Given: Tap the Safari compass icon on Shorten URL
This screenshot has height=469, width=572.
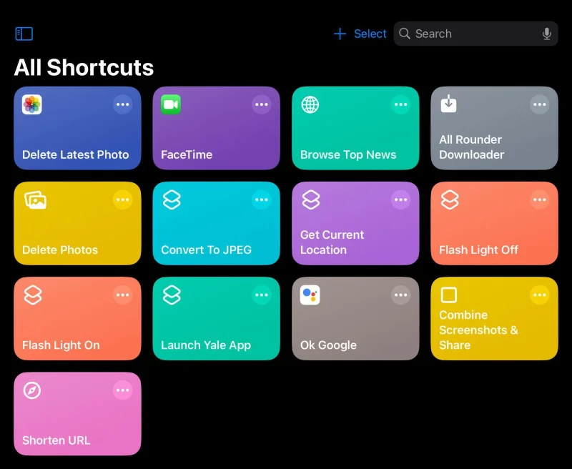Looking at the screenshot, I should tap(32, 390).
